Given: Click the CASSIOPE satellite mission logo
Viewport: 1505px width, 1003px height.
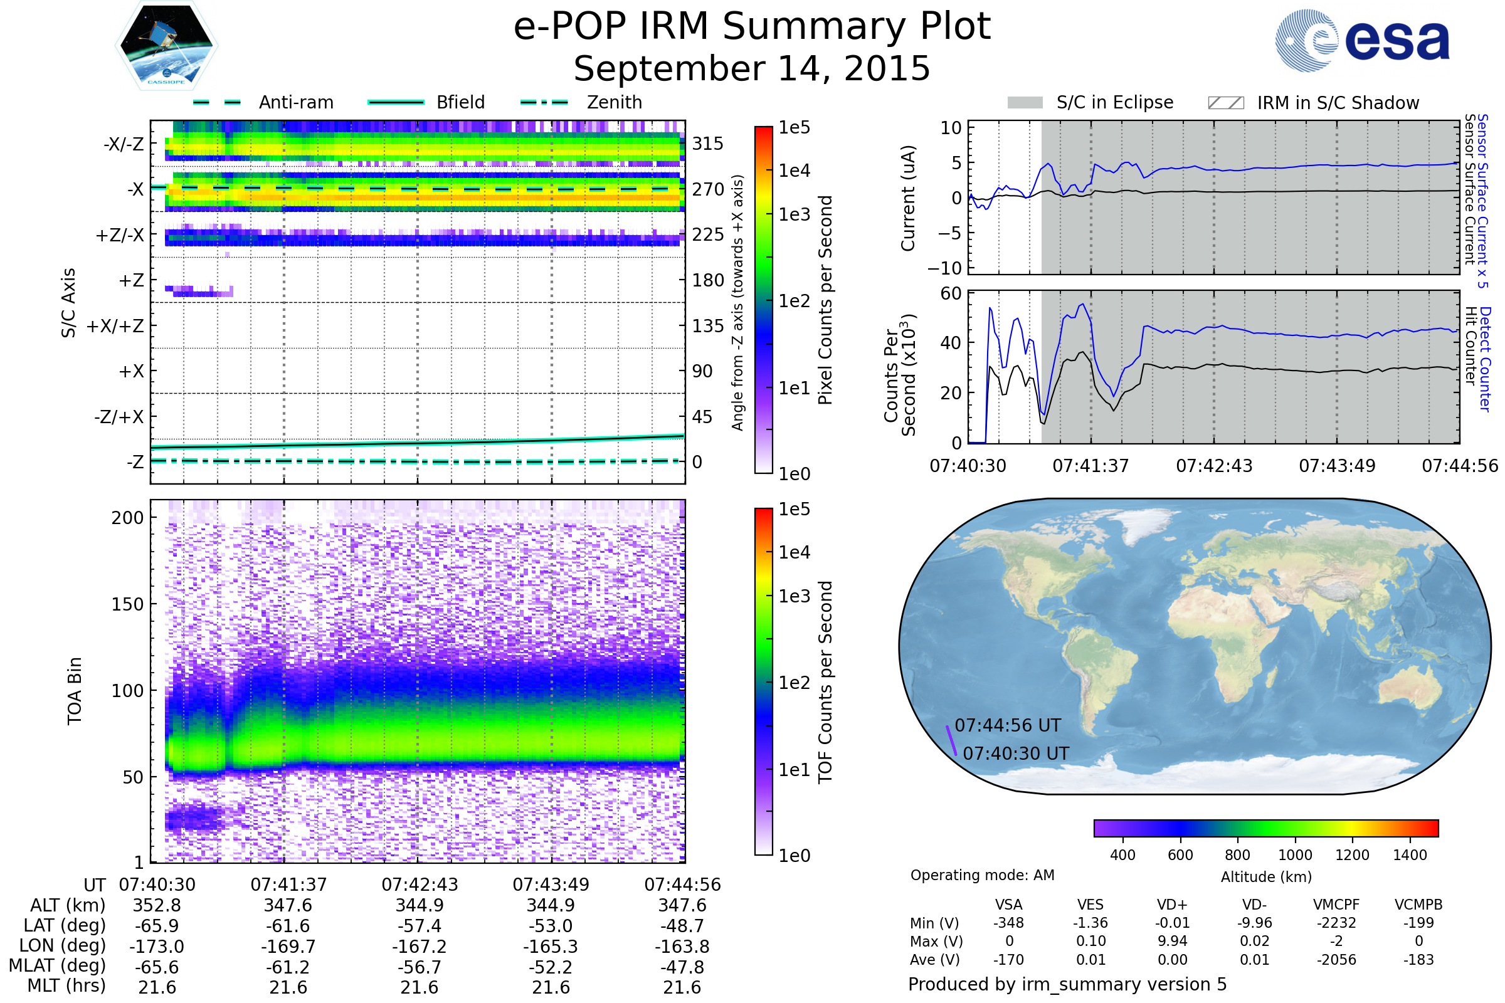Looking at the screenshot, I should tap(166, 46).
